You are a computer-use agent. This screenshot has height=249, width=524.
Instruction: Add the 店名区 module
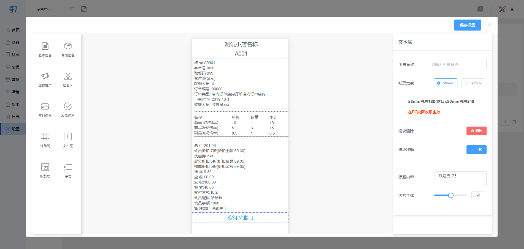[68, 80]
